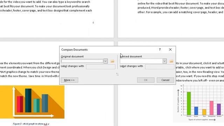Close the Compare Documents dialog
The image size is (224, 126).
(170, 50)
